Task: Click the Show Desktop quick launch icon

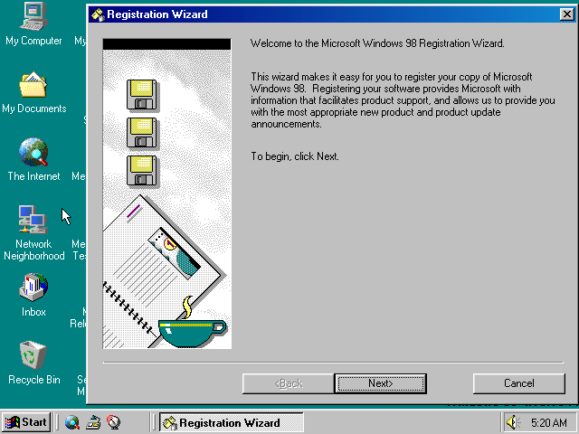Action: [x=93, y=422]
